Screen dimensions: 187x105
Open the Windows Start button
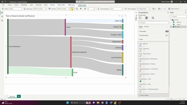pyautogui.click(x=67, y=103)
